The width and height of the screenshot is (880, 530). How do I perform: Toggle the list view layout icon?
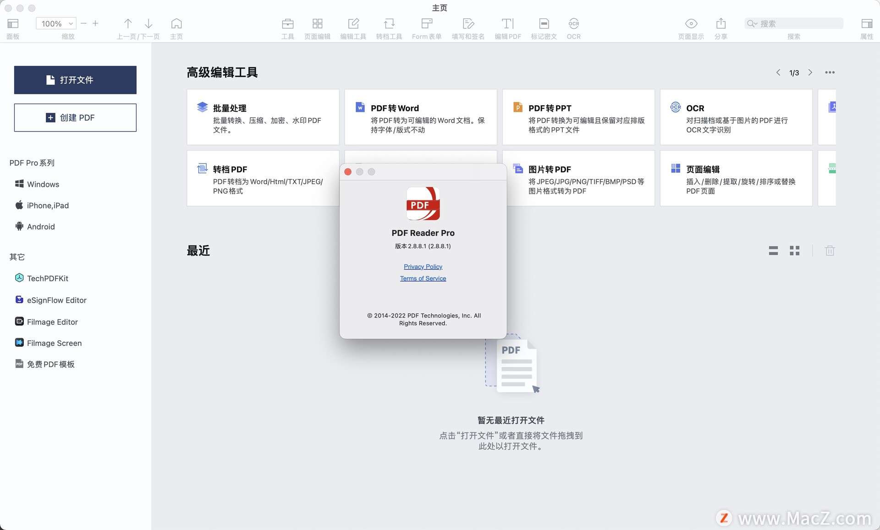772,251
